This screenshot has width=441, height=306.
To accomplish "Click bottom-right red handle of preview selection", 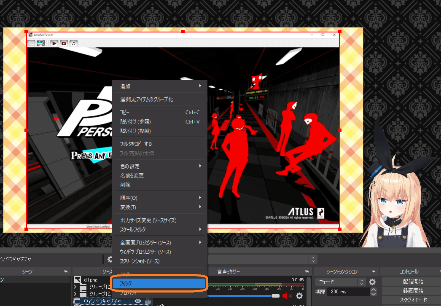I will tap(340, 229).
